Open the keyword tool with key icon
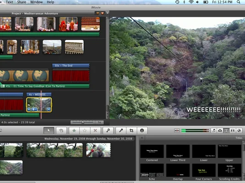The height and width of the screenshot is (183, 245). tap(108, 130)
